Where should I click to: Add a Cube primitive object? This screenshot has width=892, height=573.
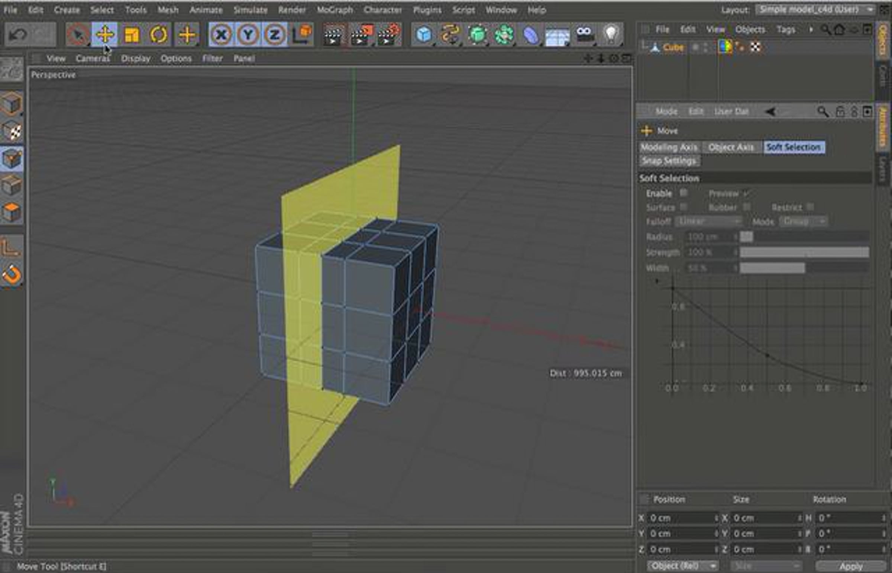point(424,35)
